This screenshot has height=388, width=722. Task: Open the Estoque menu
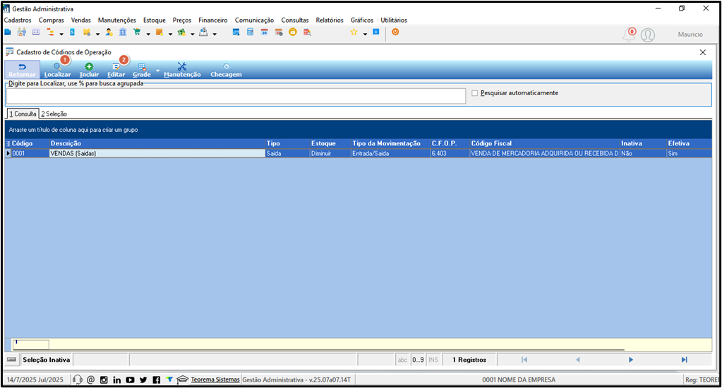[155, 20]
